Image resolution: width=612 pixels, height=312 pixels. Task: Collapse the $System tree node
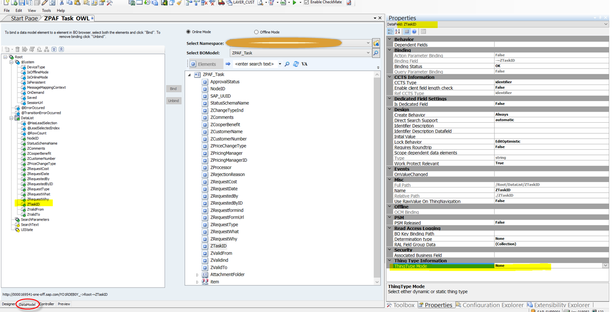(x=12, y=62)
